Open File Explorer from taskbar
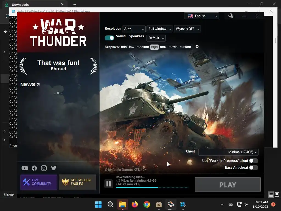 [x=123, y=204]
